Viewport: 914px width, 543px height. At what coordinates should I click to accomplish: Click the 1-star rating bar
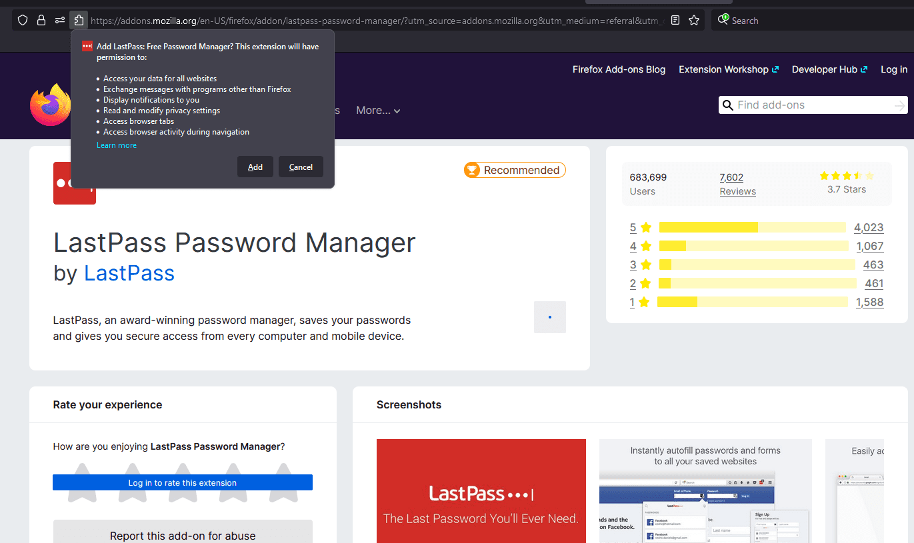(x=753, y=302)
